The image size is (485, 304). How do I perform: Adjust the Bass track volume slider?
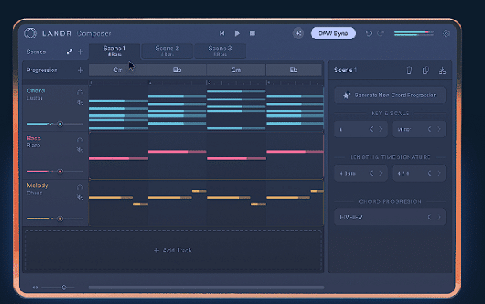pyautogui.click(x=55, y=172)
